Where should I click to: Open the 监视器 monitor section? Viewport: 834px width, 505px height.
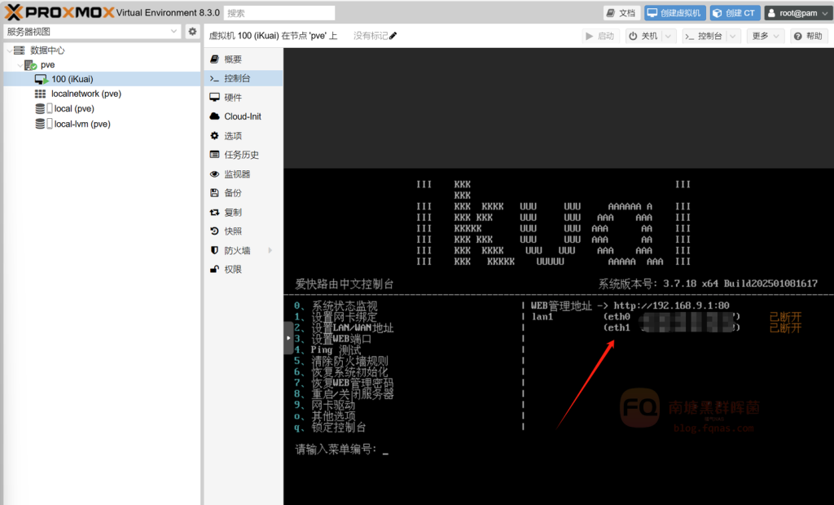click(237, 174)
